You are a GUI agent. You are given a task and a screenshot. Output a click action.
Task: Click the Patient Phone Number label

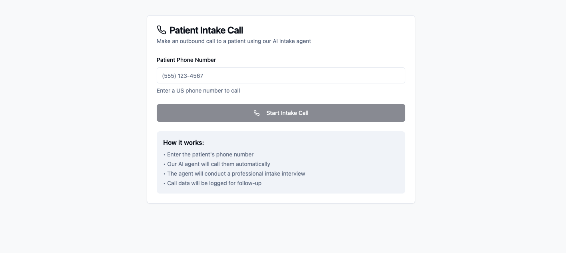(186, 60)
